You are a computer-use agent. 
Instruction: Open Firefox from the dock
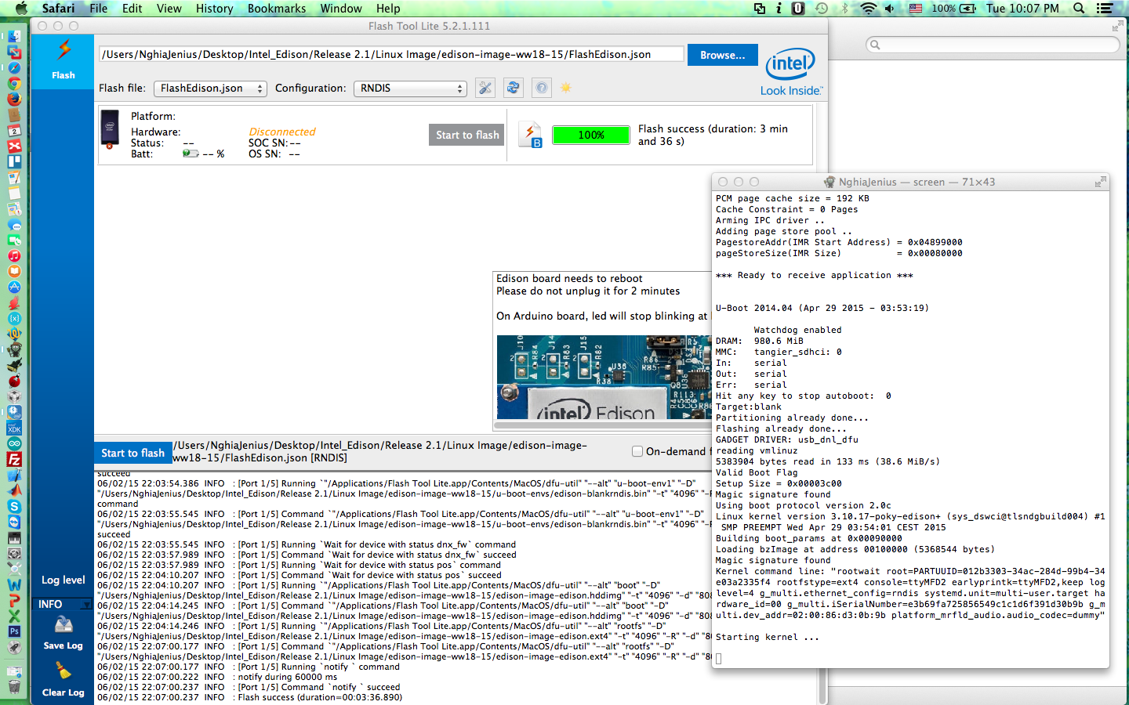tap(14, 99)
